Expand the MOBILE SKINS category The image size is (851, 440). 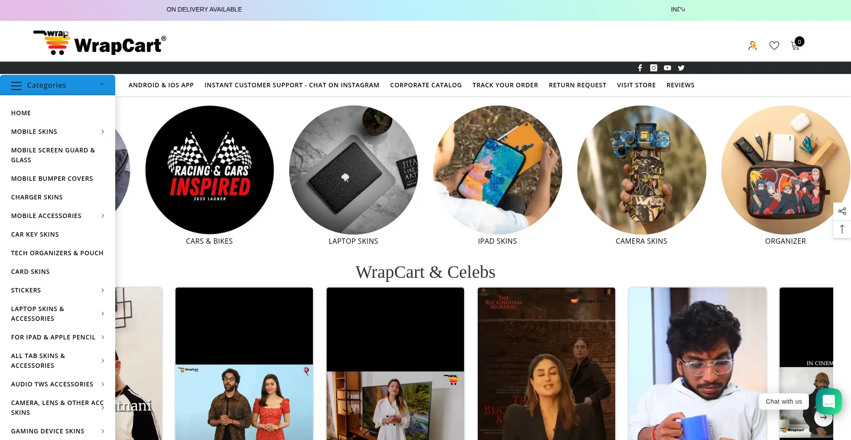102,132
